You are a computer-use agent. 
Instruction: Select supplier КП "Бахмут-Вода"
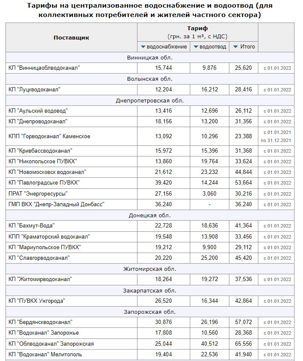tap(31, 225)
